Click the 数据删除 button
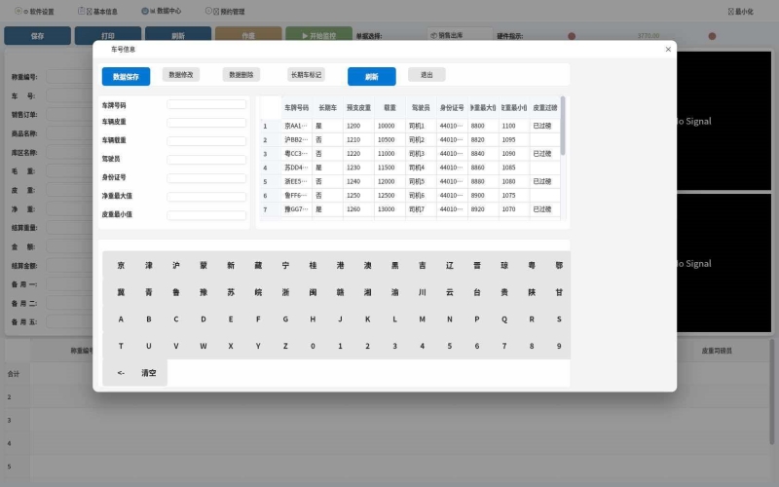This screenshot has height=487, width=779. coord(240,74)
